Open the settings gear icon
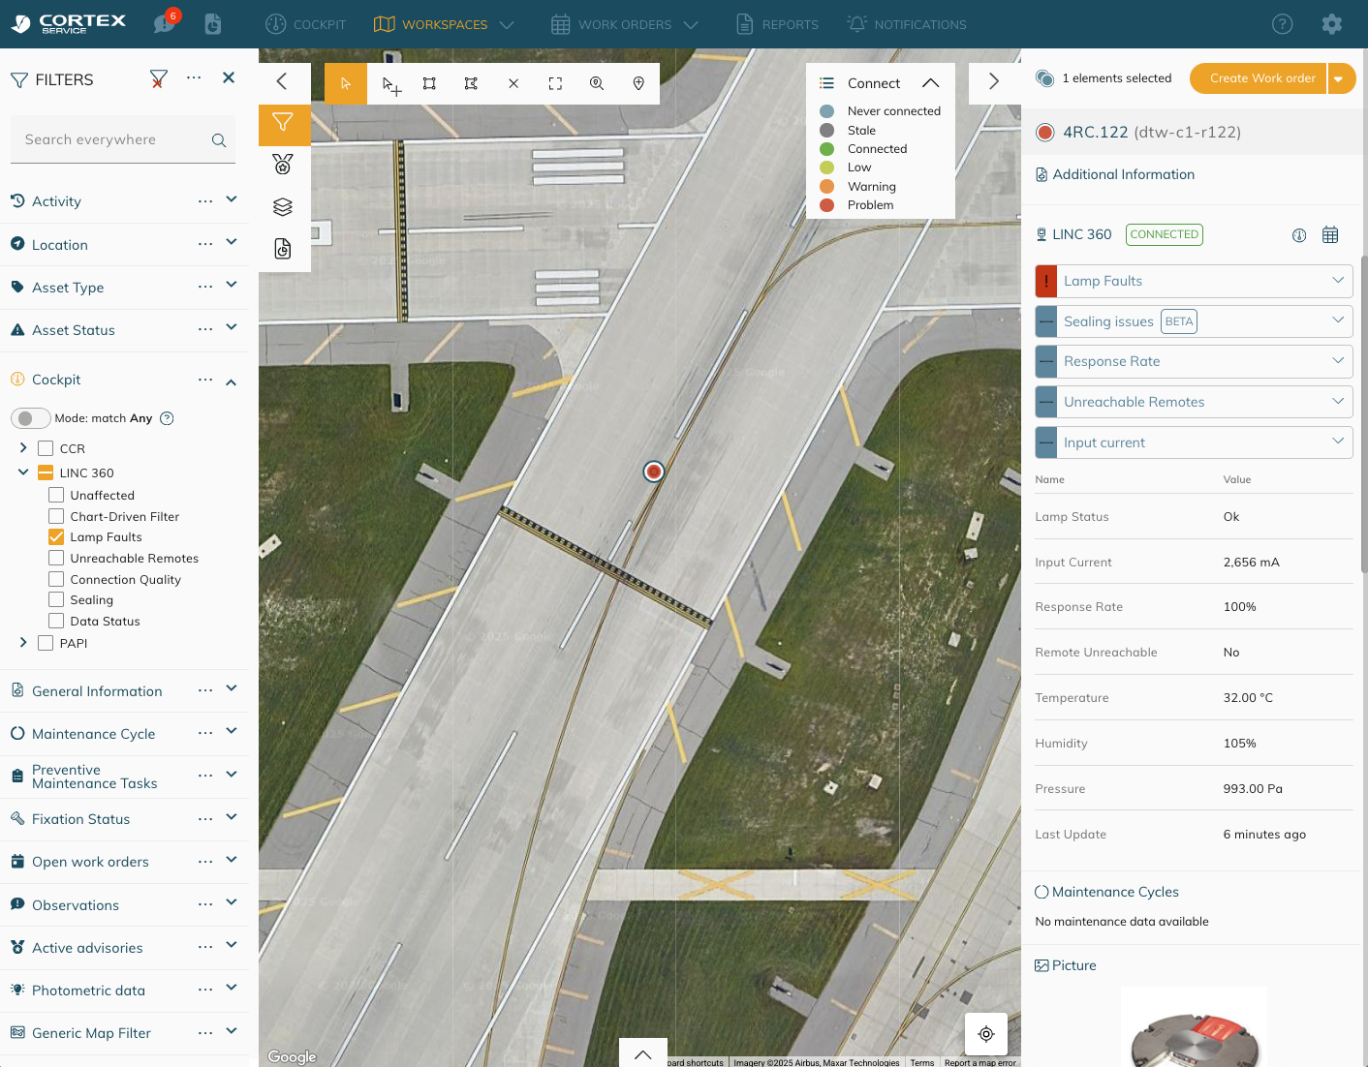The width and height of the screenshot is (1368, 1067). tap(1332, 24)
